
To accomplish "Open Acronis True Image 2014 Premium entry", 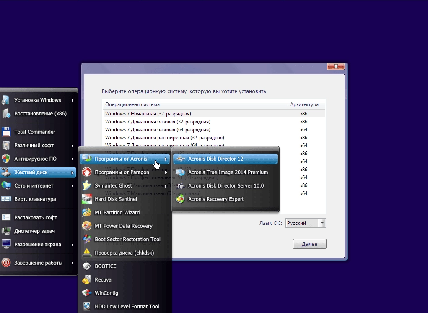I will (x=225, y=172).
